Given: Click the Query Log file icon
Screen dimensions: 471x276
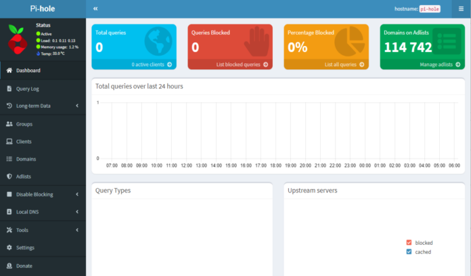Looking at the screenshot, I should [9, 88].
